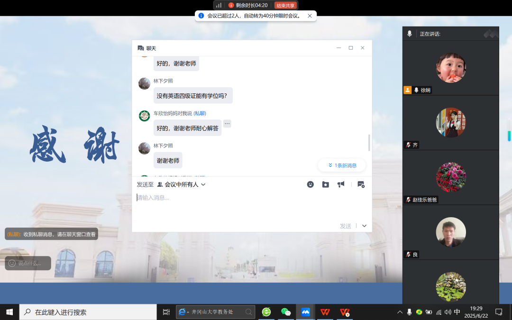Click the send file folder icon
Image resolution: width=512 pixels, height=320 pixels.
pos(325,184)
